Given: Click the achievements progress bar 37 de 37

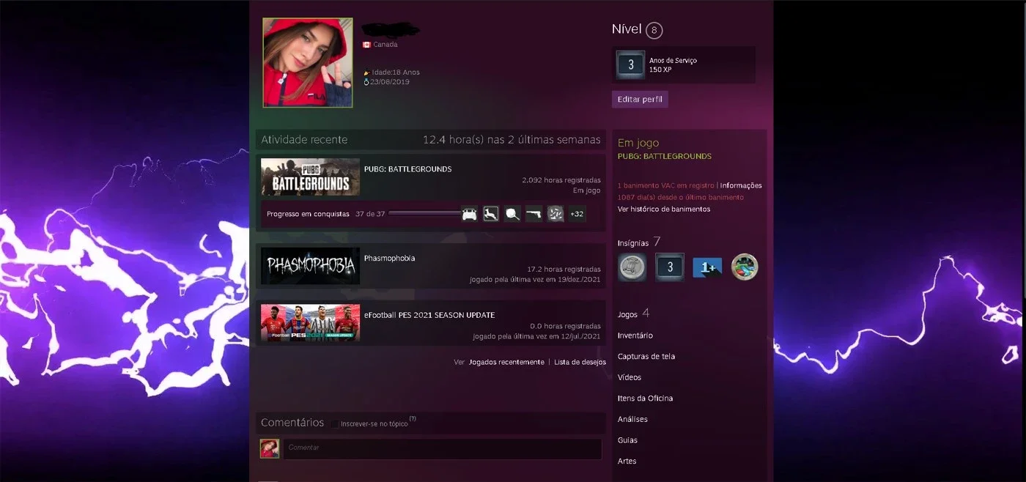Looking at the screenshot, I should (424, 214).
